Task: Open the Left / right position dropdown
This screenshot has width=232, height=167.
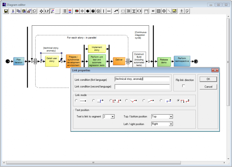Action: click(x=171, y=124)
